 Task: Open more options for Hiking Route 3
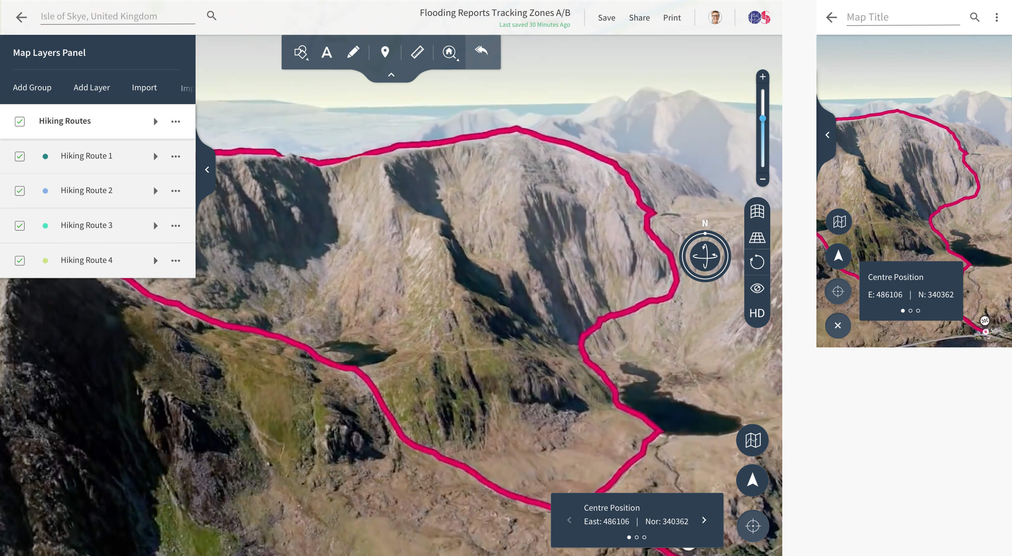click(176, 225)
